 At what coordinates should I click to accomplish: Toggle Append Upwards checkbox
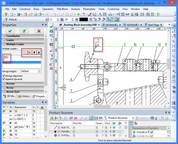point(4,79)
